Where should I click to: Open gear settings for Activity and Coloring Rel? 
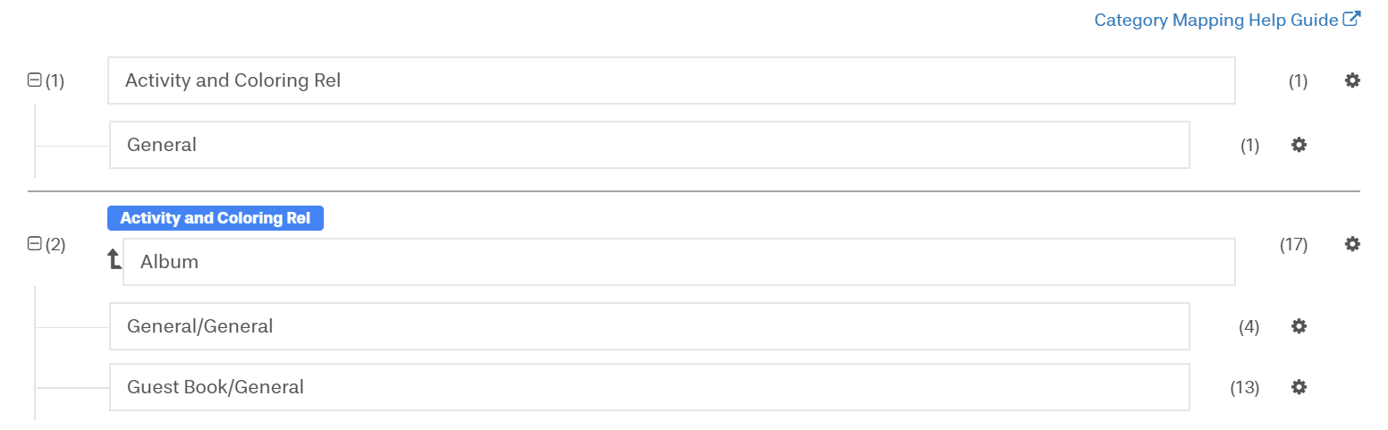tap(1352, 80)
